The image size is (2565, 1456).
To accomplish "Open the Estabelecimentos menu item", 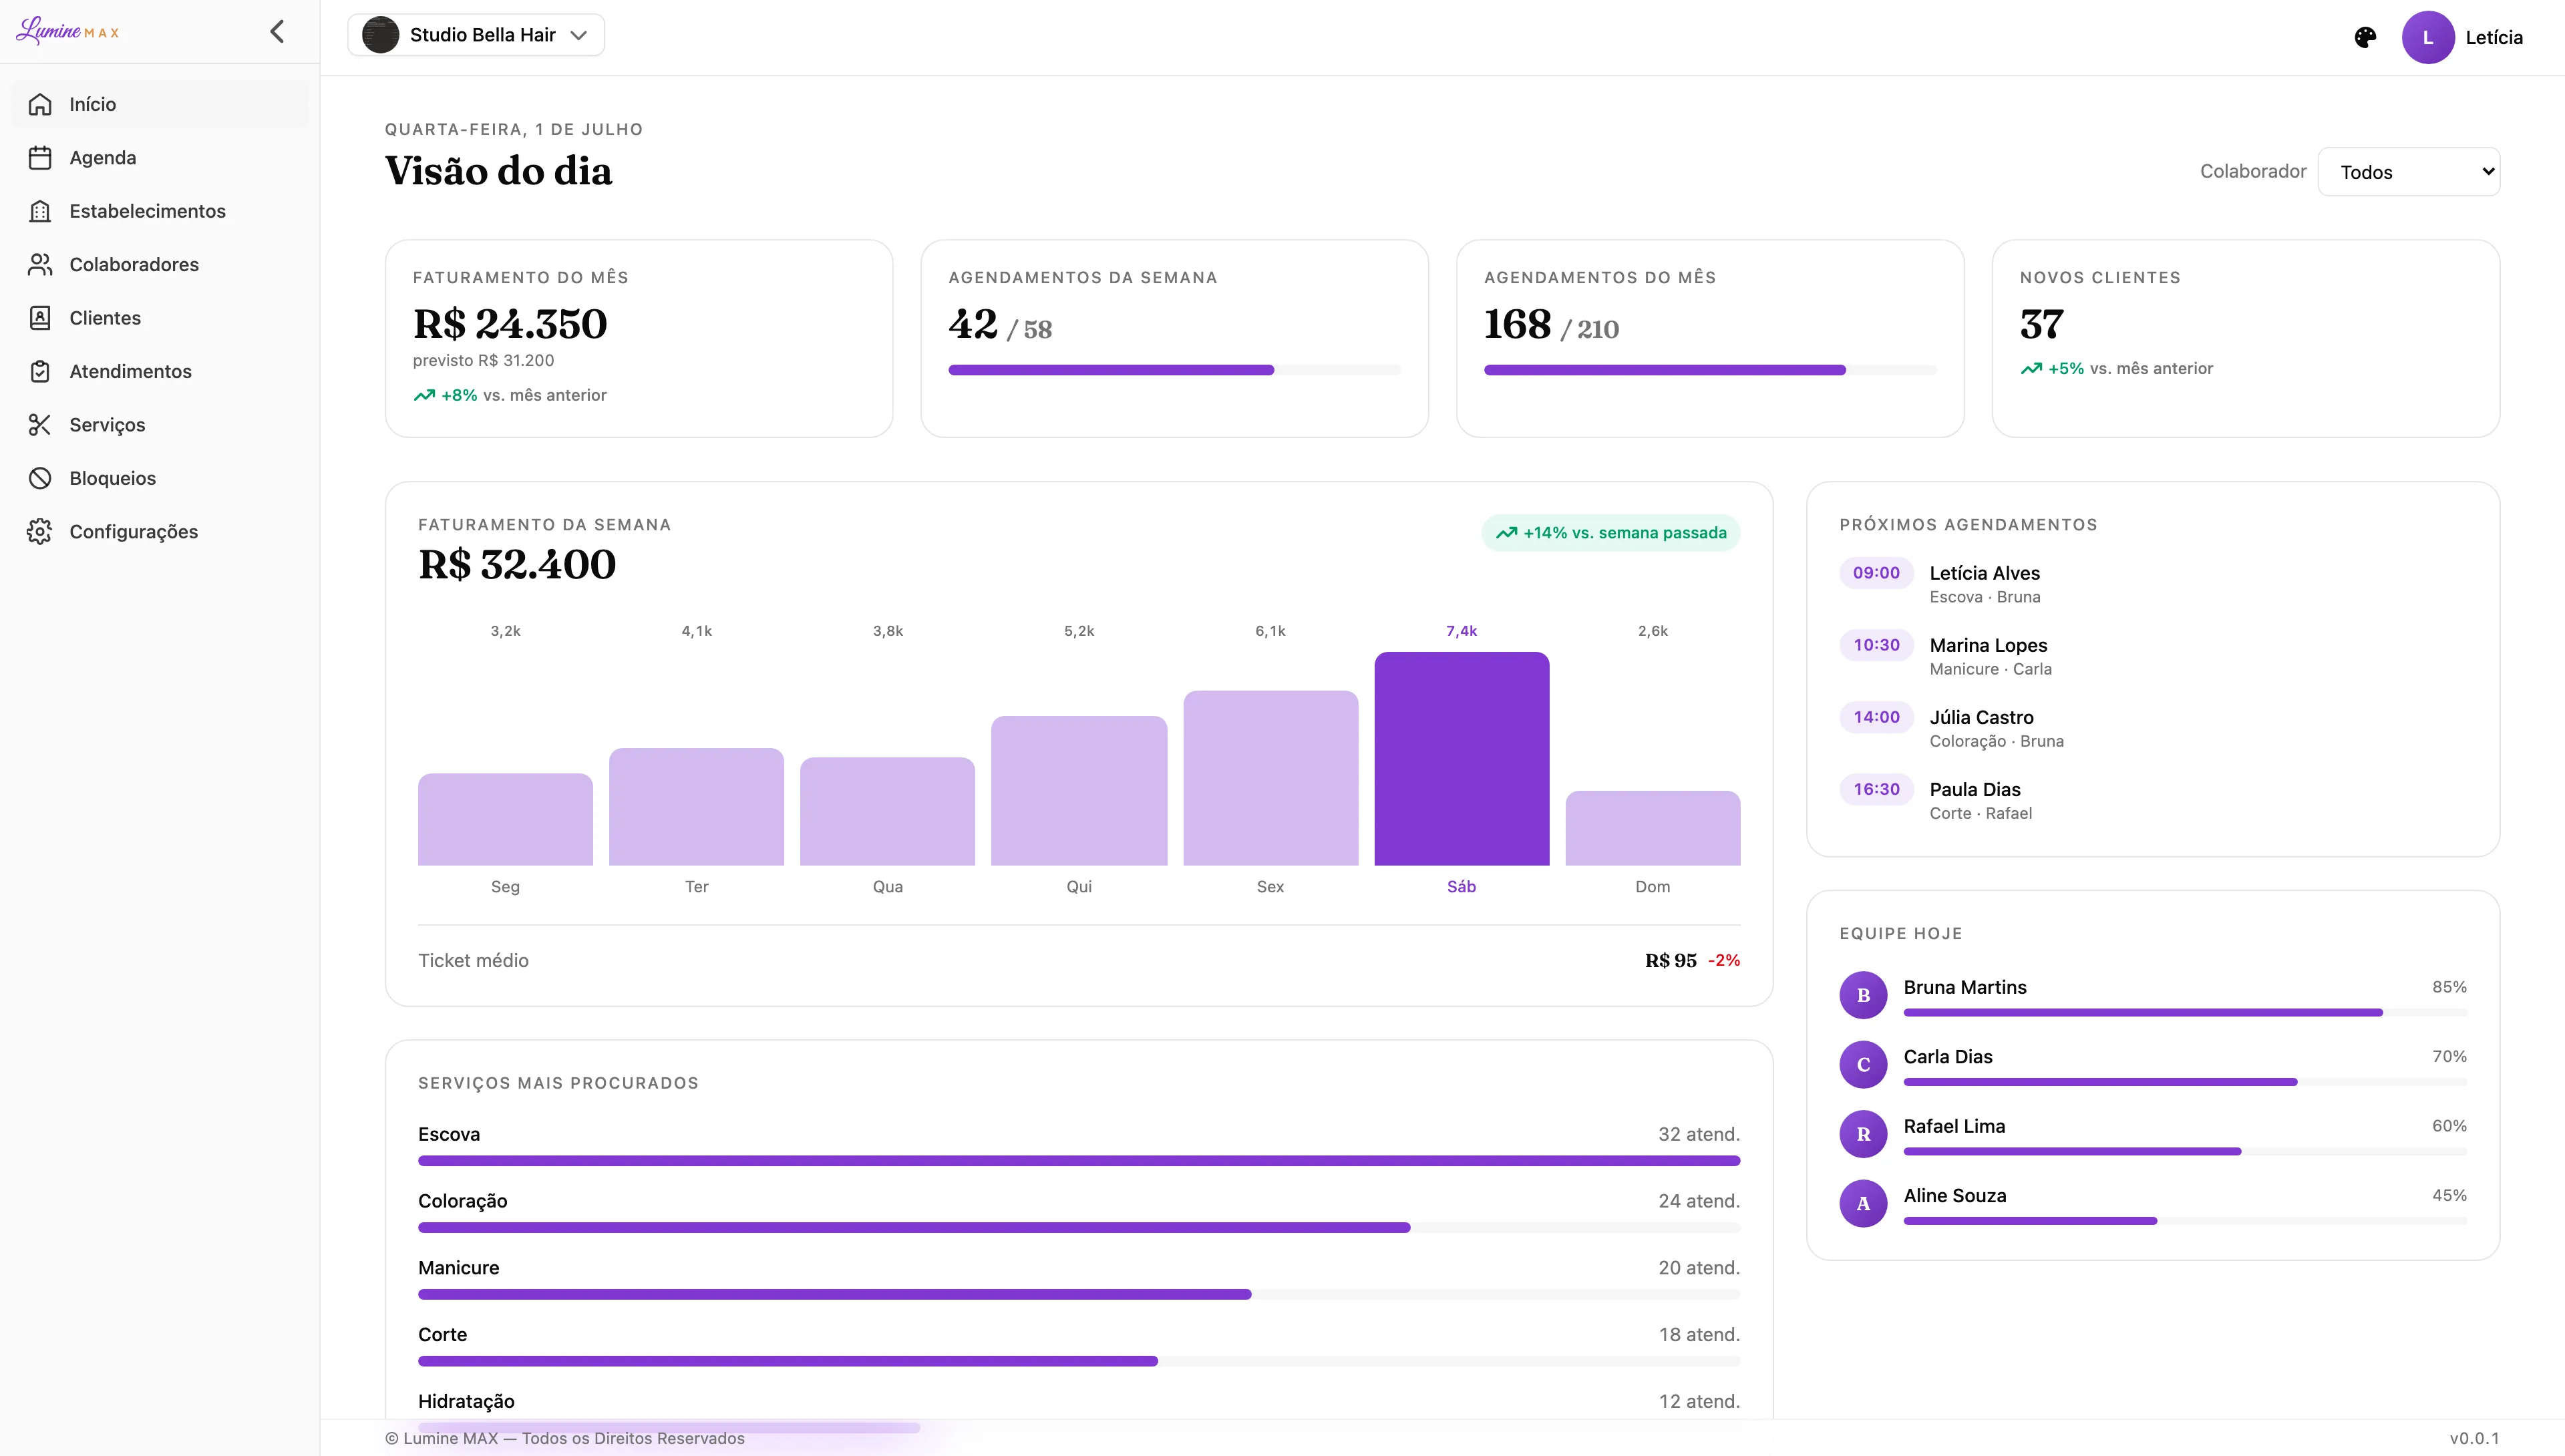I will point(160,211).
